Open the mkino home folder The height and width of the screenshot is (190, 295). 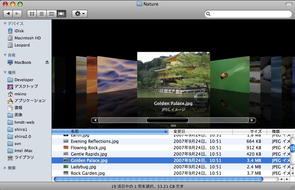21,94
